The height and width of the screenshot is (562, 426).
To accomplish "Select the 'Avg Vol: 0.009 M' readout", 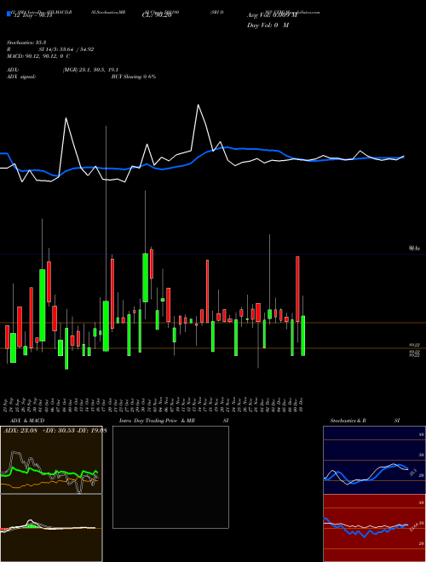I will click(272, 15).
